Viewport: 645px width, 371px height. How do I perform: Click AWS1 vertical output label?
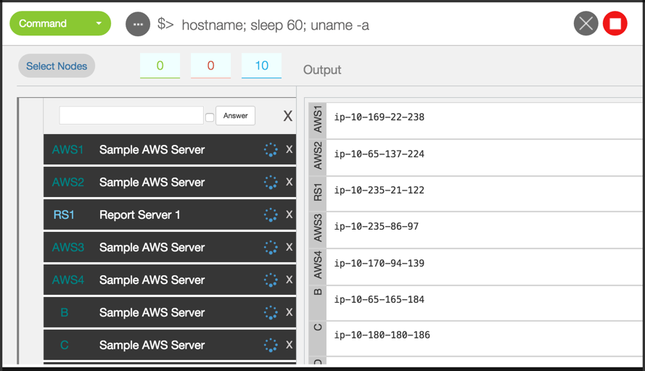pos(318,119)
